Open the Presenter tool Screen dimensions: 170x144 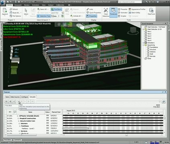click(123, 9)
